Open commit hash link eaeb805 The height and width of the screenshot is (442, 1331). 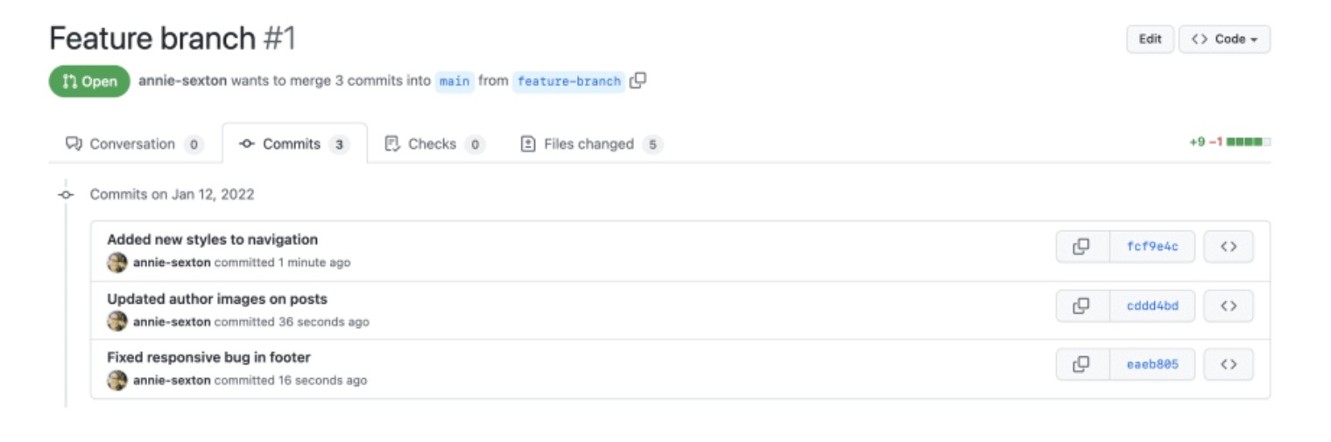(1152, 364)
